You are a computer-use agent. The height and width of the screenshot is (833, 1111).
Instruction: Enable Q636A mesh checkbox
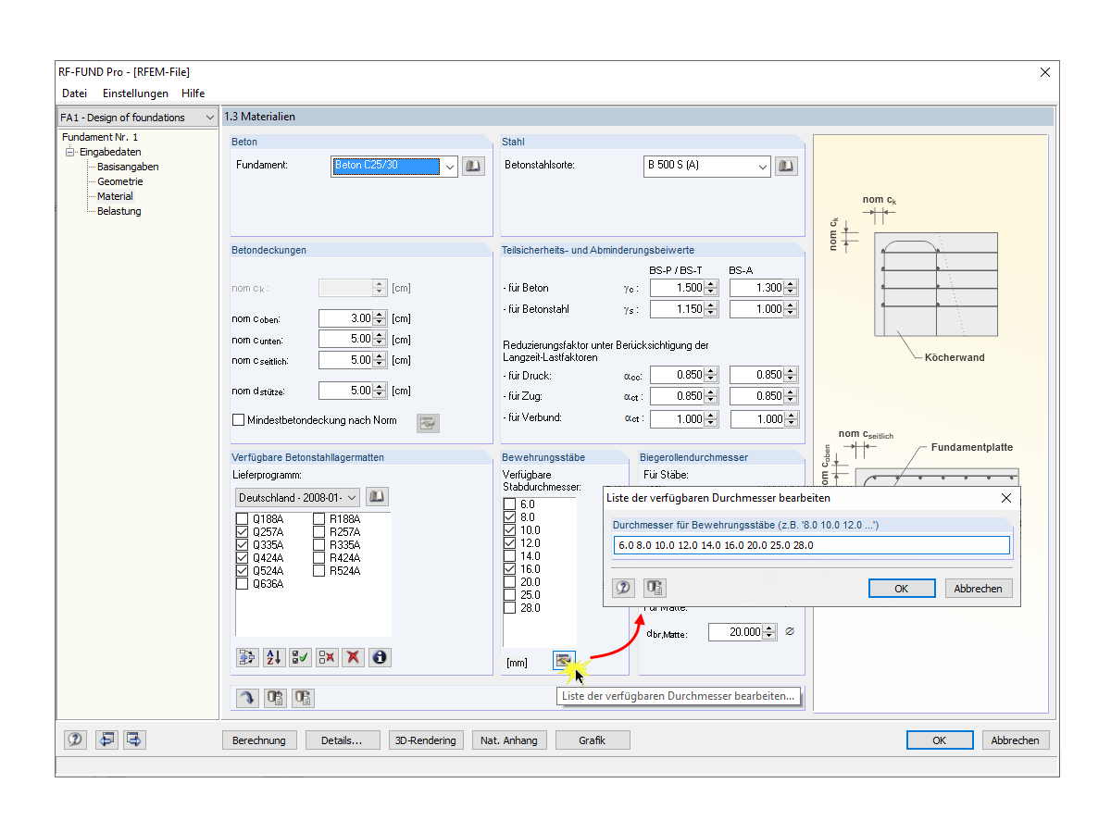[243, 584]
